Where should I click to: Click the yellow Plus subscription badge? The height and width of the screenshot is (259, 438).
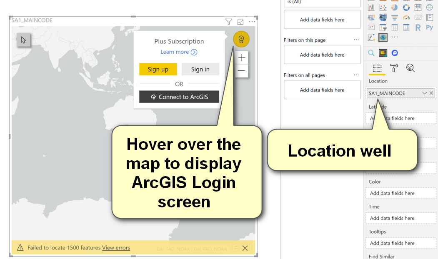click(x=241, y=39)
